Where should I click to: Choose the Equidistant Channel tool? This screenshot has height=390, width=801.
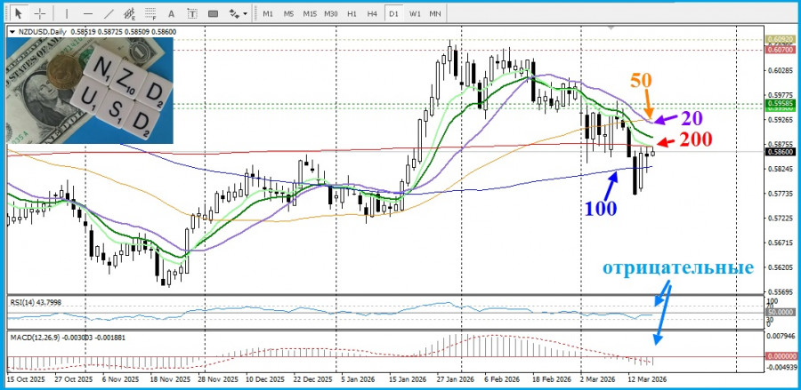click(x=130, y=13)
